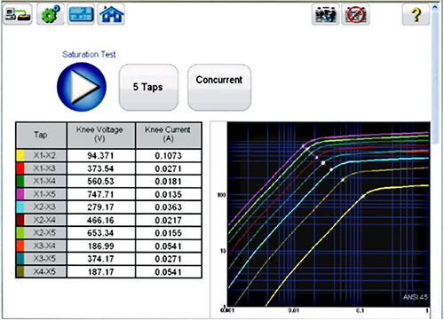Select the X4-X5 knee voltage cell 187.17
The height and width of the screenshot is (320, 444).
tap(101, 272)
